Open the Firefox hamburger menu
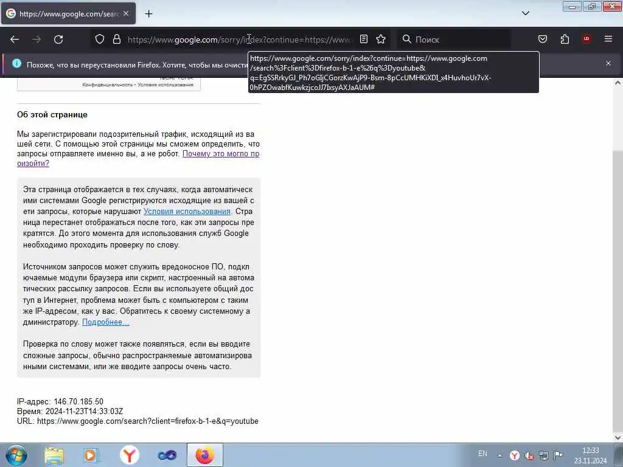 [608, 39]
